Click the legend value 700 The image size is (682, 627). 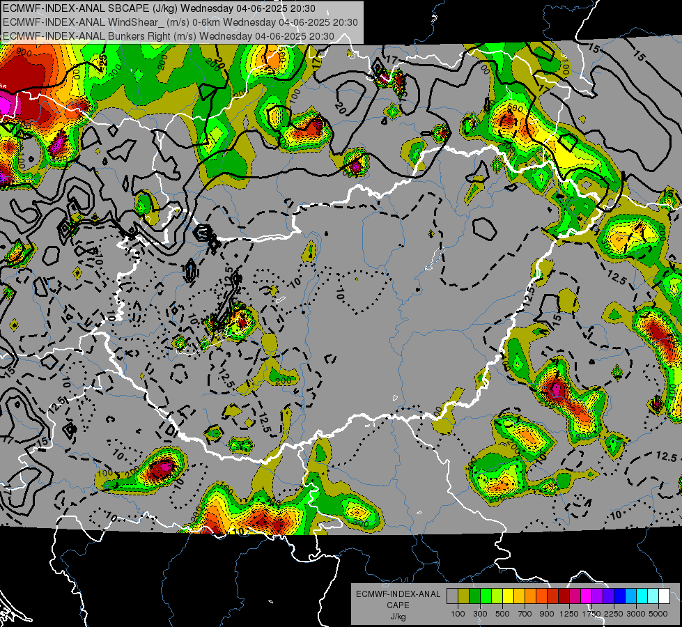point(525,614)
